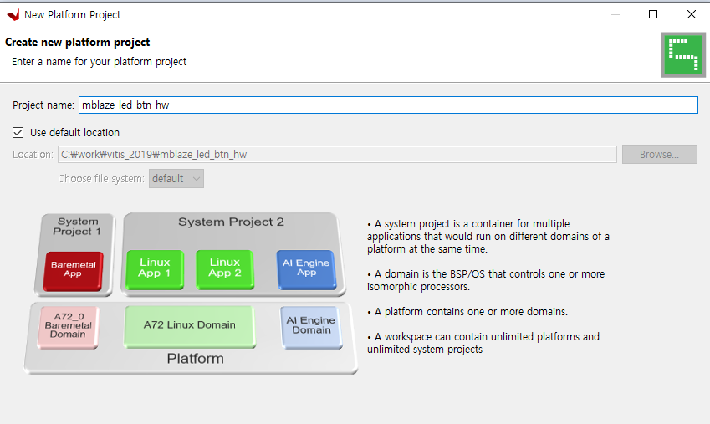
Task: Click the Location path field
Action: click(337, 155)
